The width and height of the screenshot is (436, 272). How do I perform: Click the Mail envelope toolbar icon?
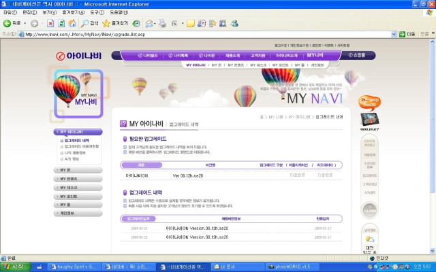(149, 24)
